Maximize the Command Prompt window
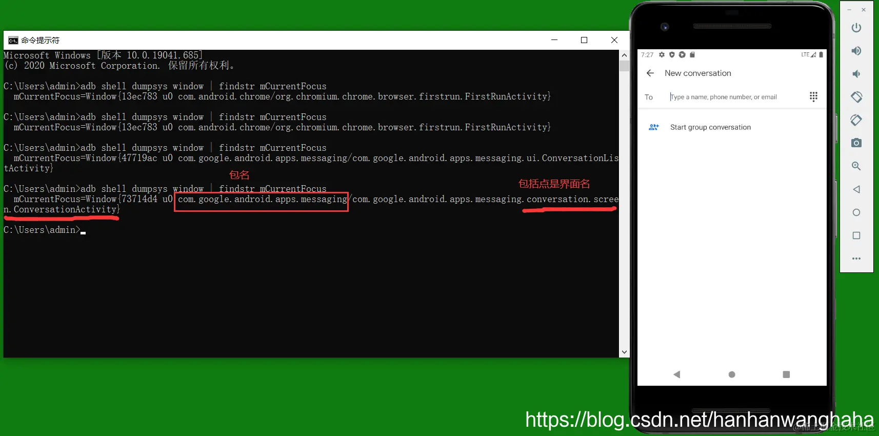 tap(584, 40)
